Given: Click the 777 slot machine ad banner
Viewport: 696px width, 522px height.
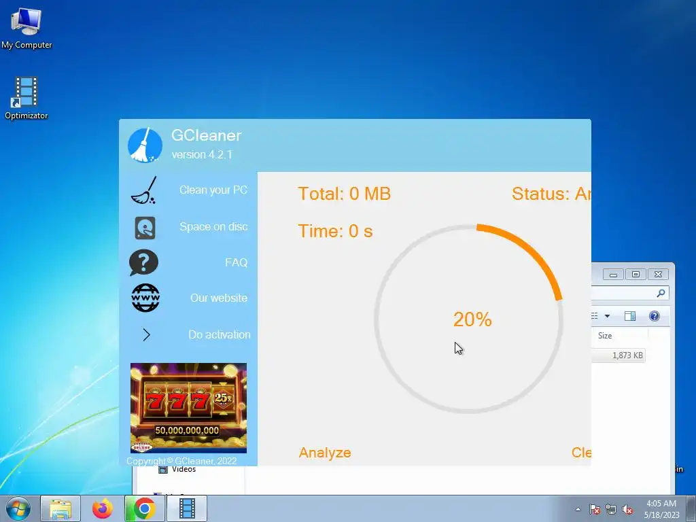Looking at the screenshot, I should [x=189, y=408].
